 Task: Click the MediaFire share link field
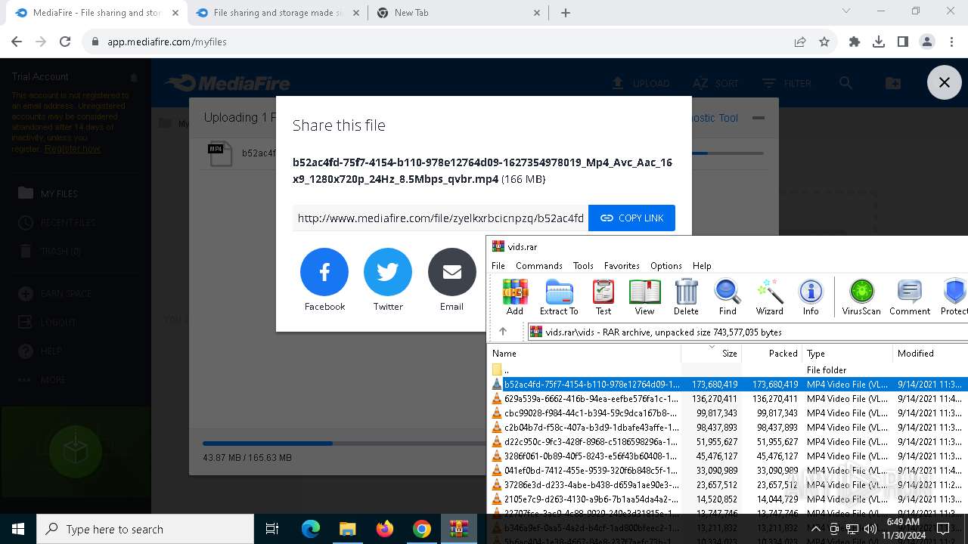click(x=441, y=218)
